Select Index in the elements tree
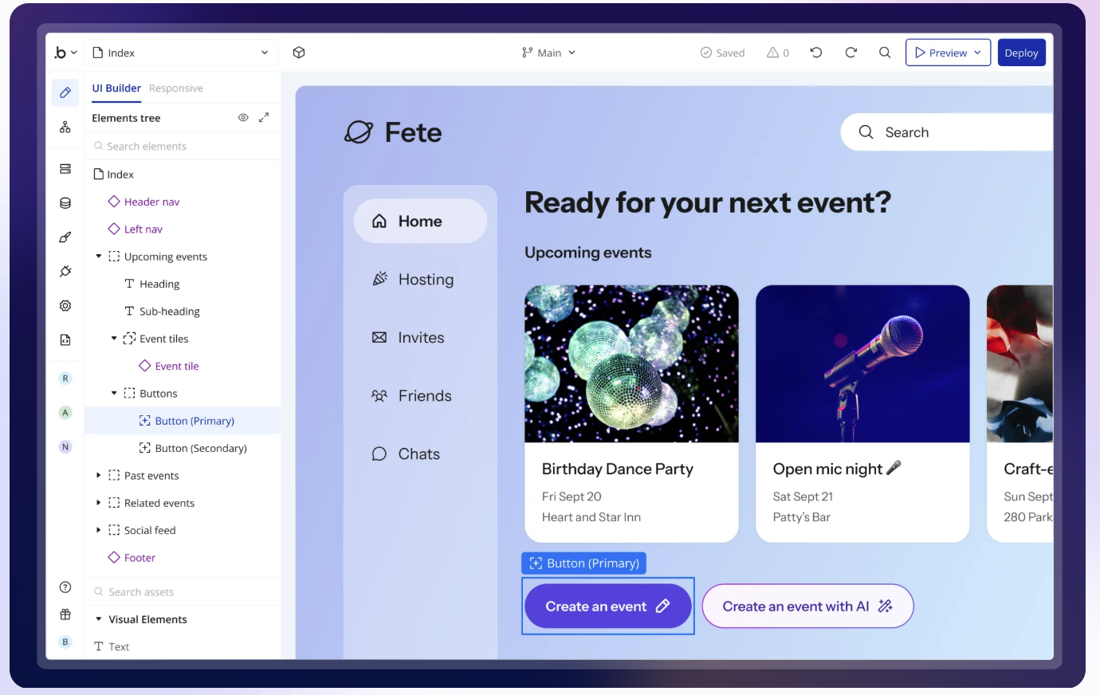This screenshot has height=695, width=1100. point(114,175)
